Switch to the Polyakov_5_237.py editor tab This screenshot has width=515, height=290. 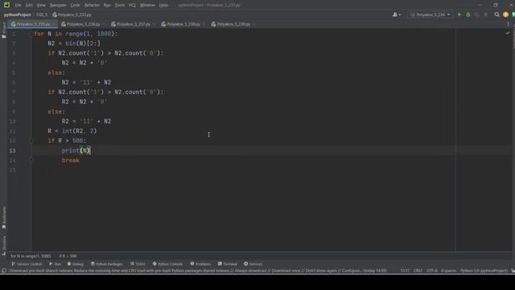click(133, 24)
